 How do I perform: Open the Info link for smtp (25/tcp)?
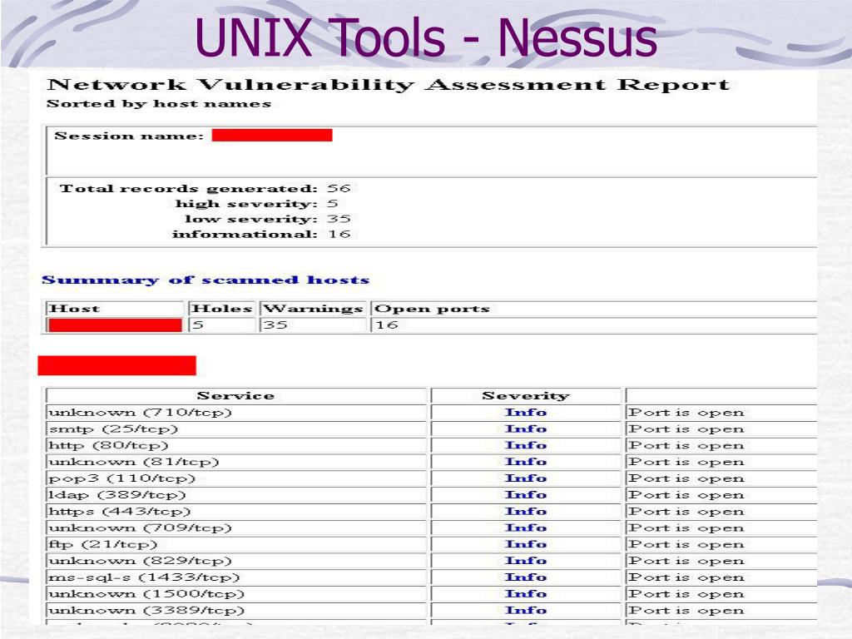[526, 428]
